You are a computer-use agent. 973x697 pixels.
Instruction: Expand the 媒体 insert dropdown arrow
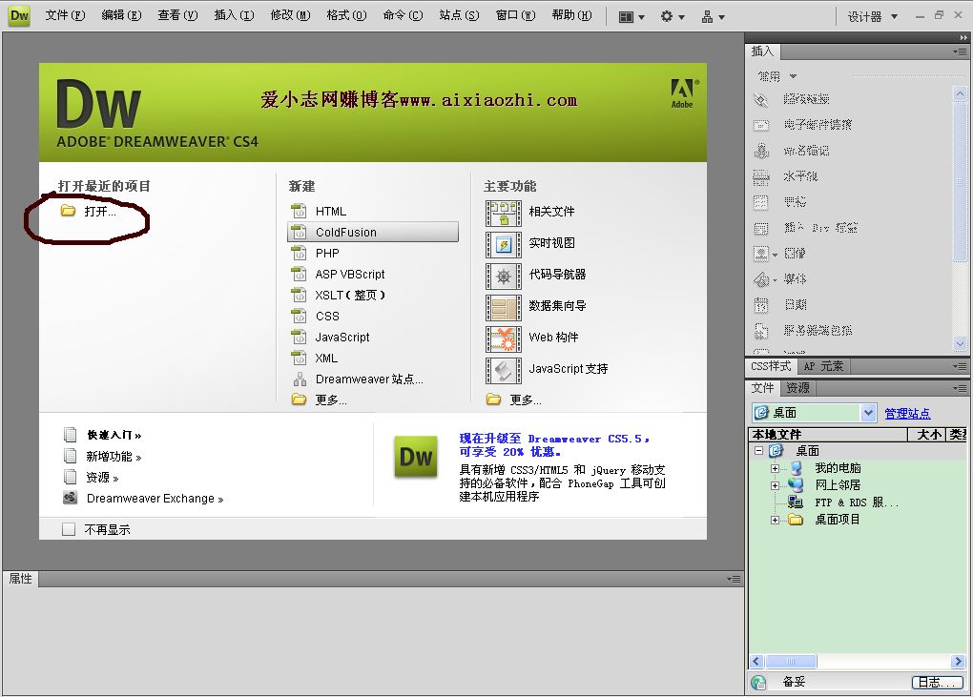point(775,280)
